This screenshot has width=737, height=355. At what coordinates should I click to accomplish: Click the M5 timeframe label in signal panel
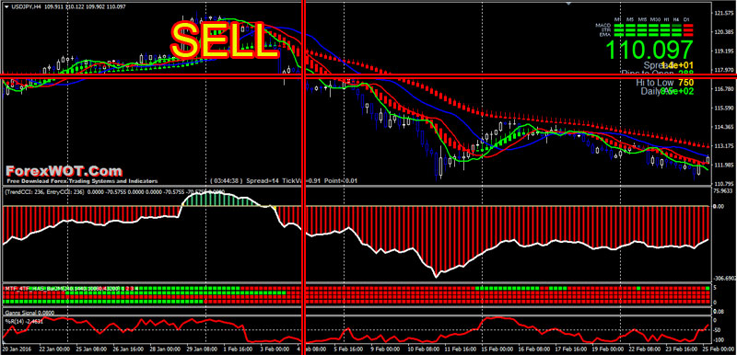coord(630,19)
